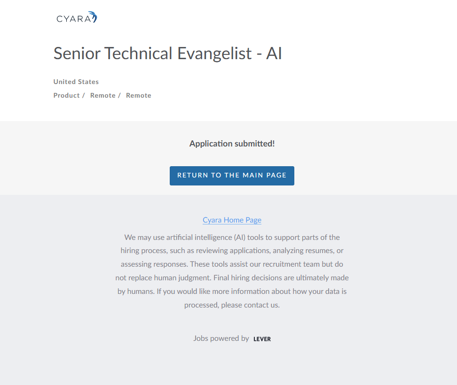Click the Cyara logo in the header
Image resolution: width=457 pixels, height=385 pixels.
pyautogui.click(x=76, y=18)
